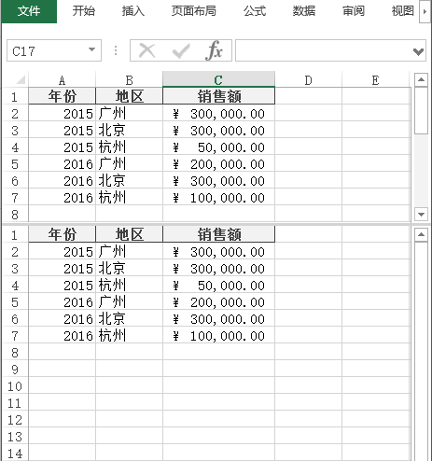
Task: Expand the formula bar with the chevron
Action: (418, 51)
